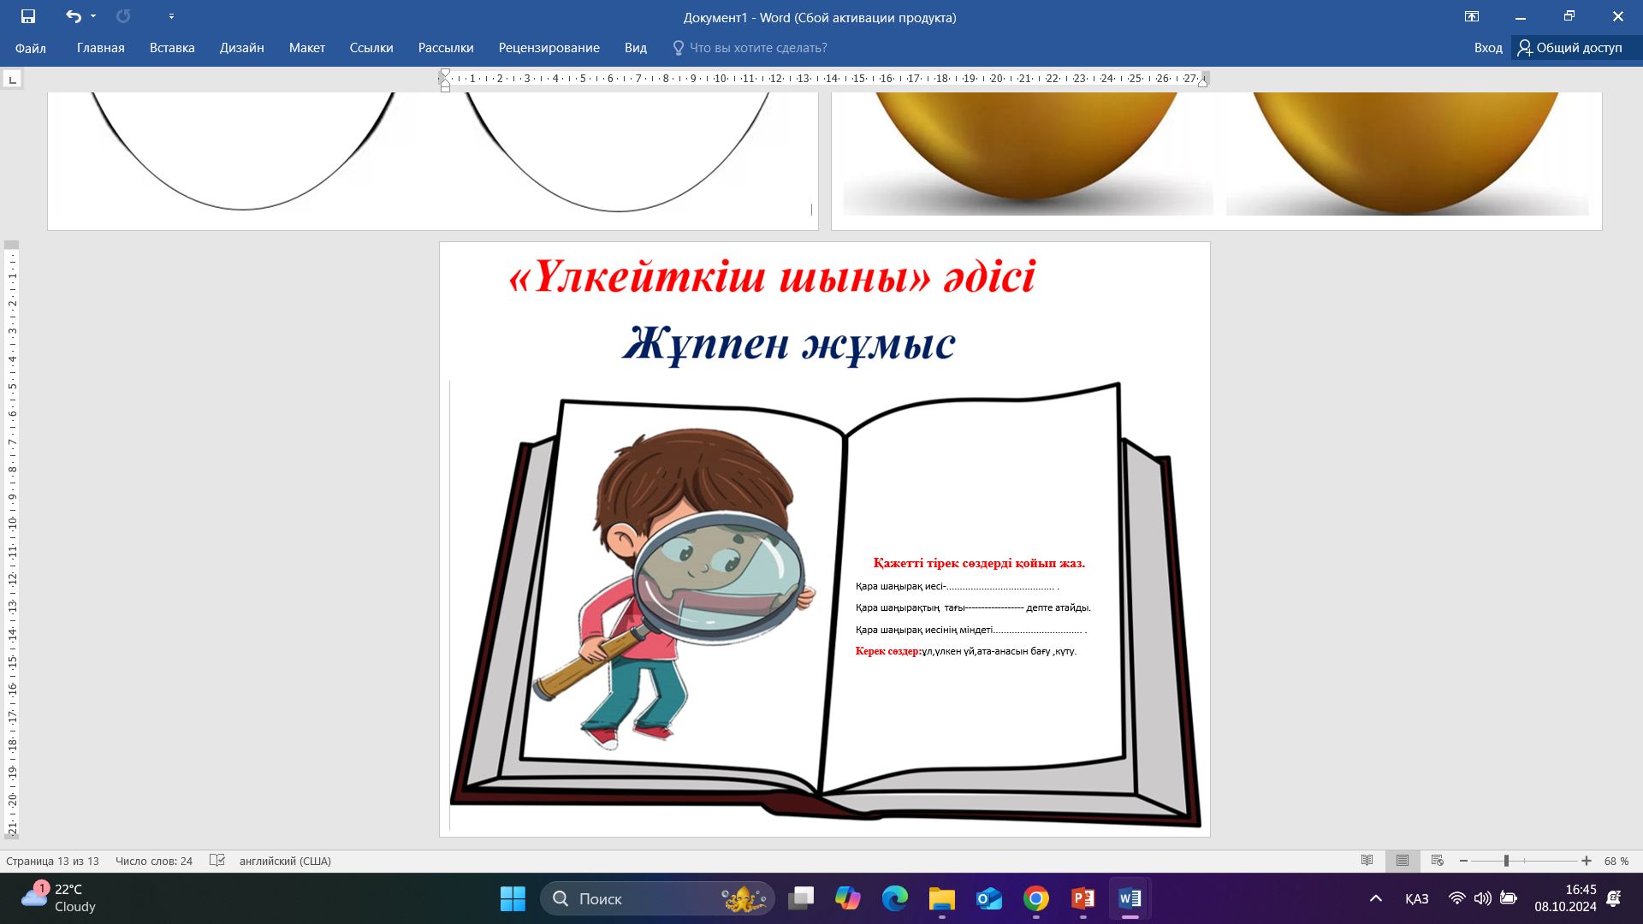Click the 'Что вы хотите сделать?' search field

tap(757, 48)
